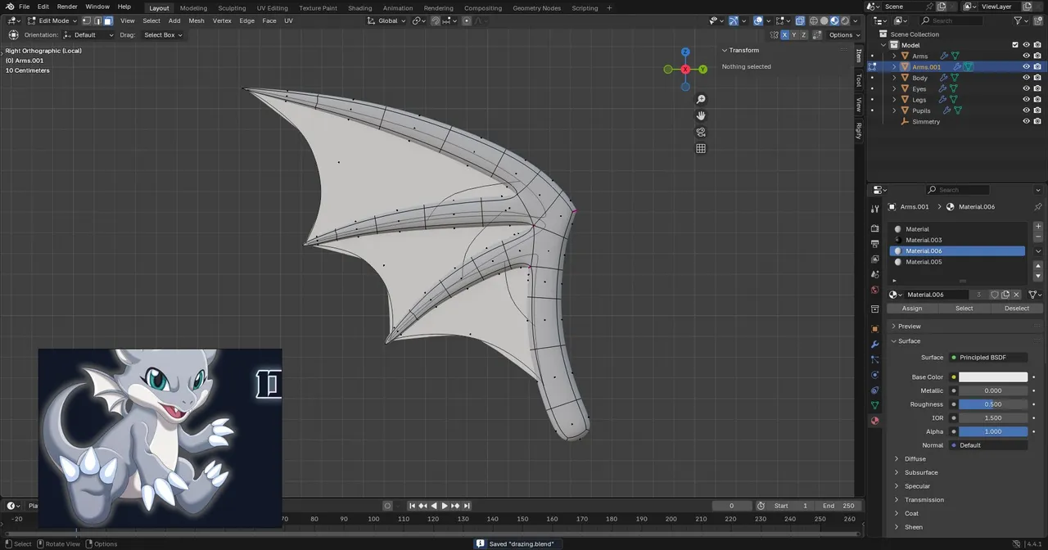Open viewport Options dropdown
The width and height of the screenshot is (1048, 550).
tap(843, 35)
